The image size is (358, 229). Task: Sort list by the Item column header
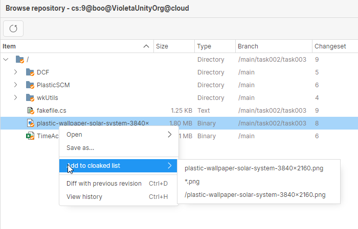(x=72, y=46)
